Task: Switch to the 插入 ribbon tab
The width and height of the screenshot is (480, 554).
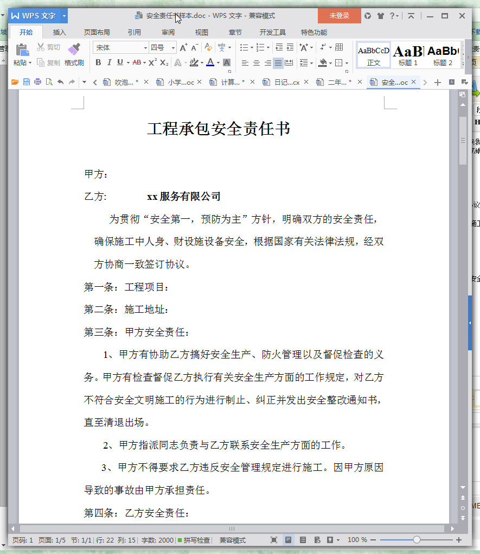Action: pyautogui.click(x=59, y=33)
